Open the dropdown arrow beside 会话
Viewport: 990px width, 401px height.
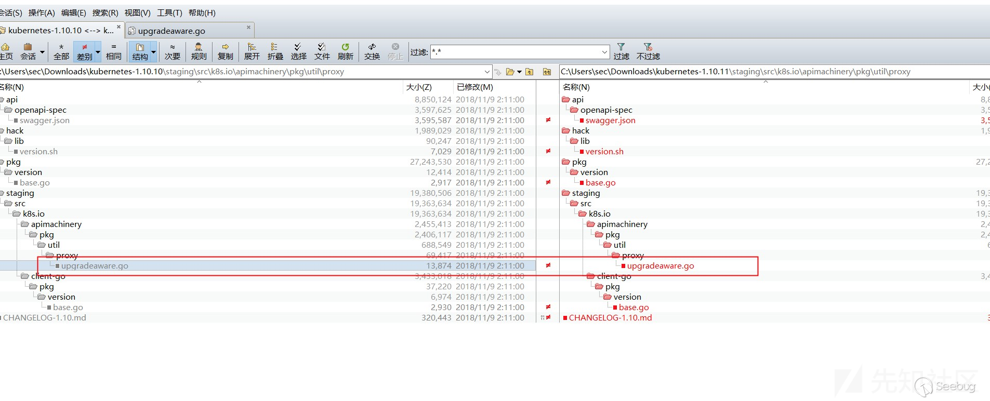(x=43, y=51)
